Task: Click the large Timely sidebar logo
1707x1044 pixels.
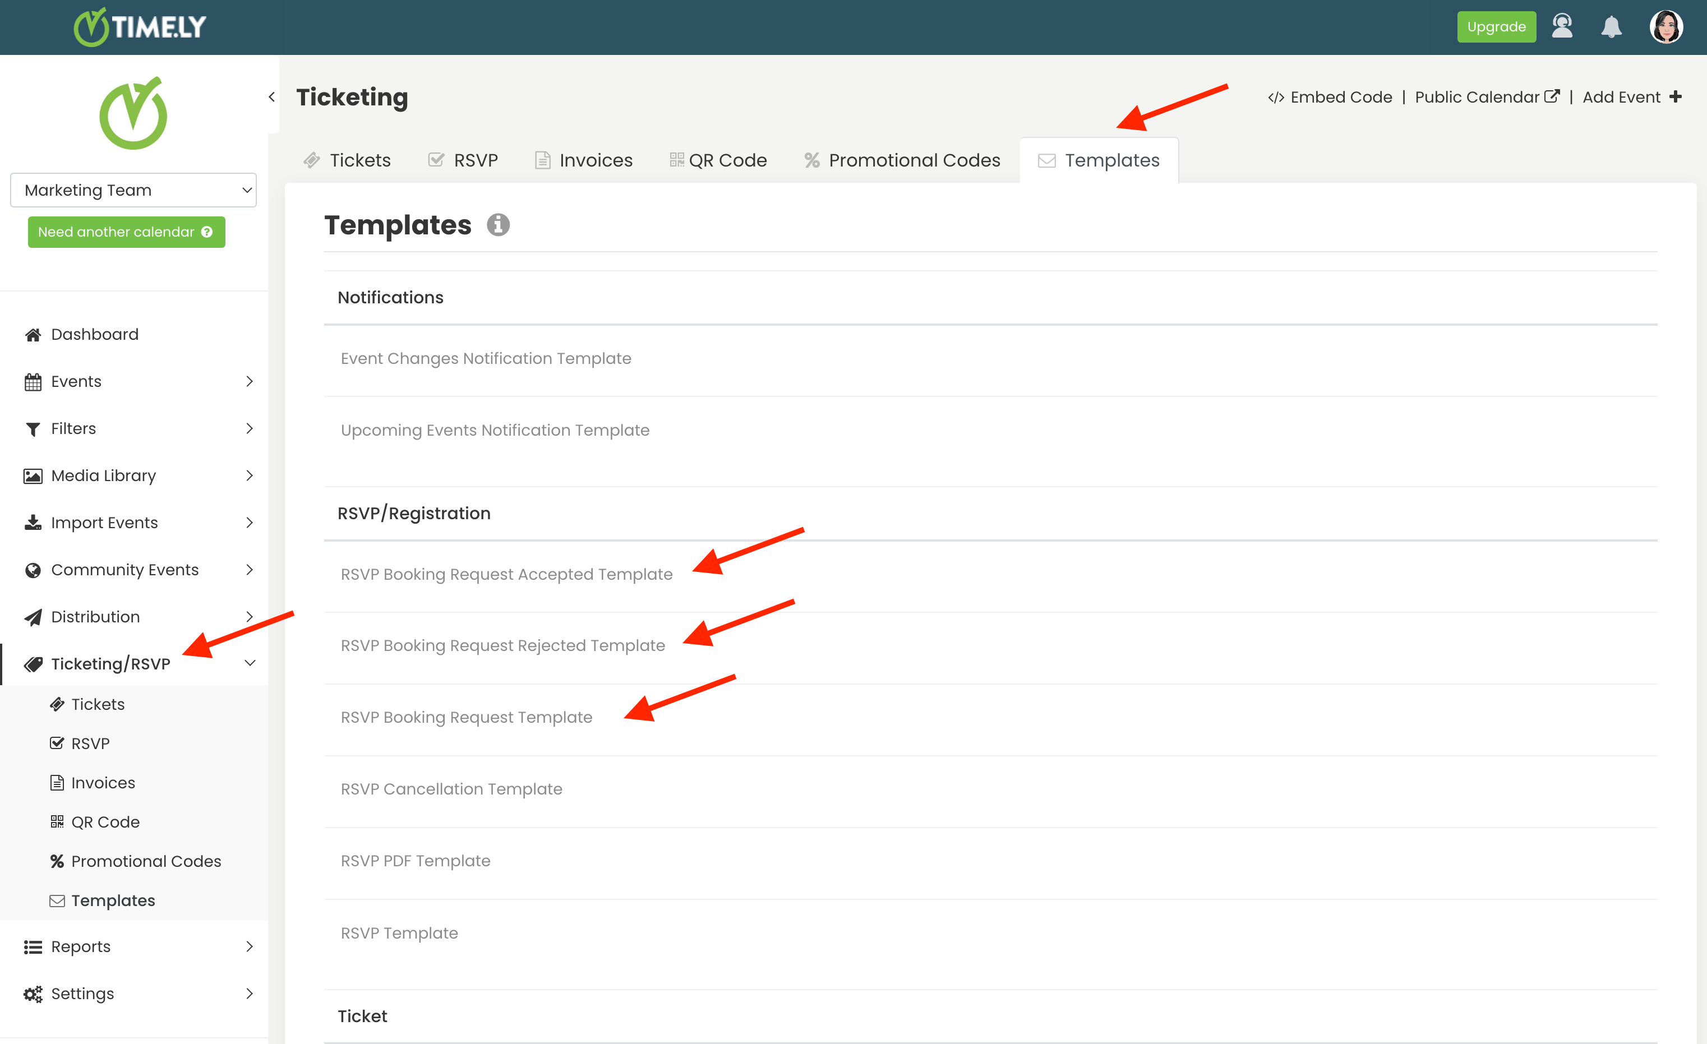Action: point(133,113)
